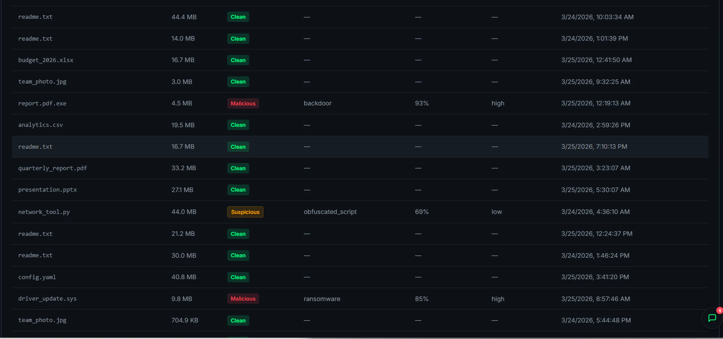
Task: Click the ransomware threat type cell
Action: pos(322,299)
